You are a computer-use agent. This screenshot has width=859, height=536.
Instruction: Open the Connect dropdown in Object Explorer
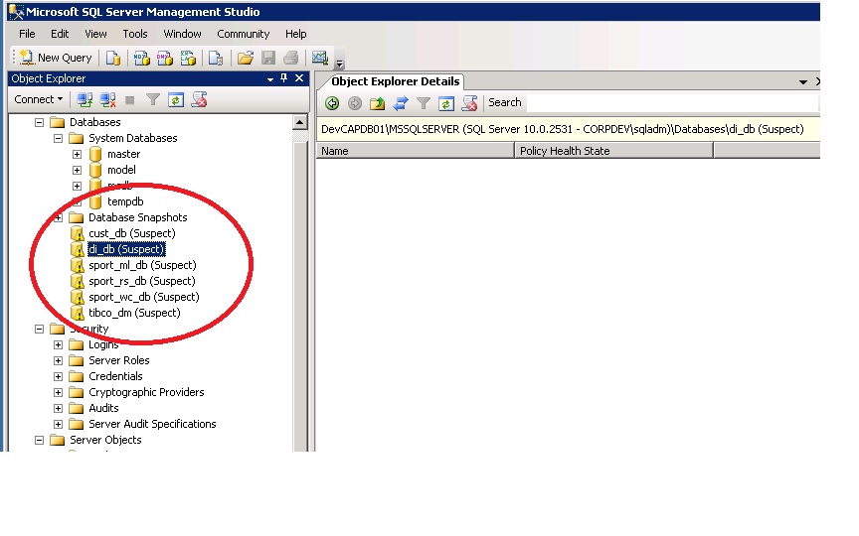pos(39,99)
